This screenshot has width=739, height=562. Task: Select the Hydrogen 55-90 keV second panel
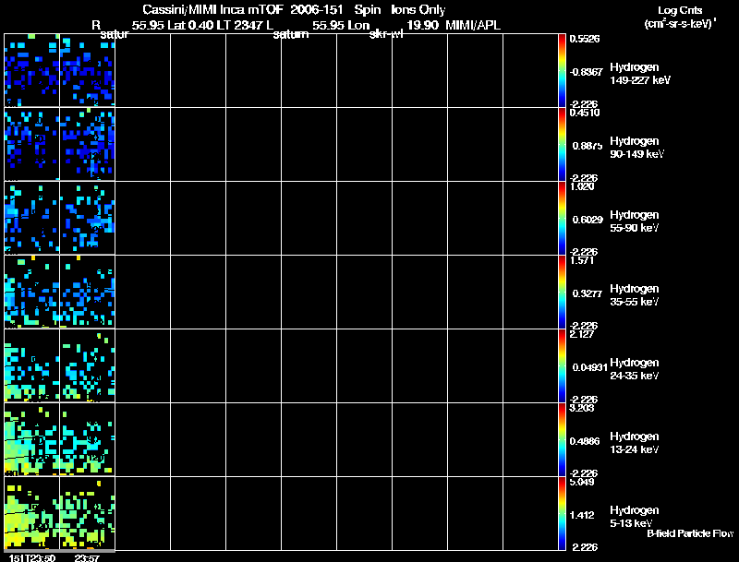pos(87,218)
